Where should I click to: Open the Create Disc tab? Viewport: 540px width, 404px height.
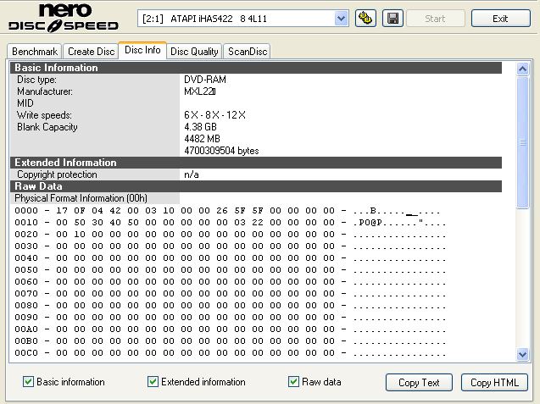tap(91, 52)
